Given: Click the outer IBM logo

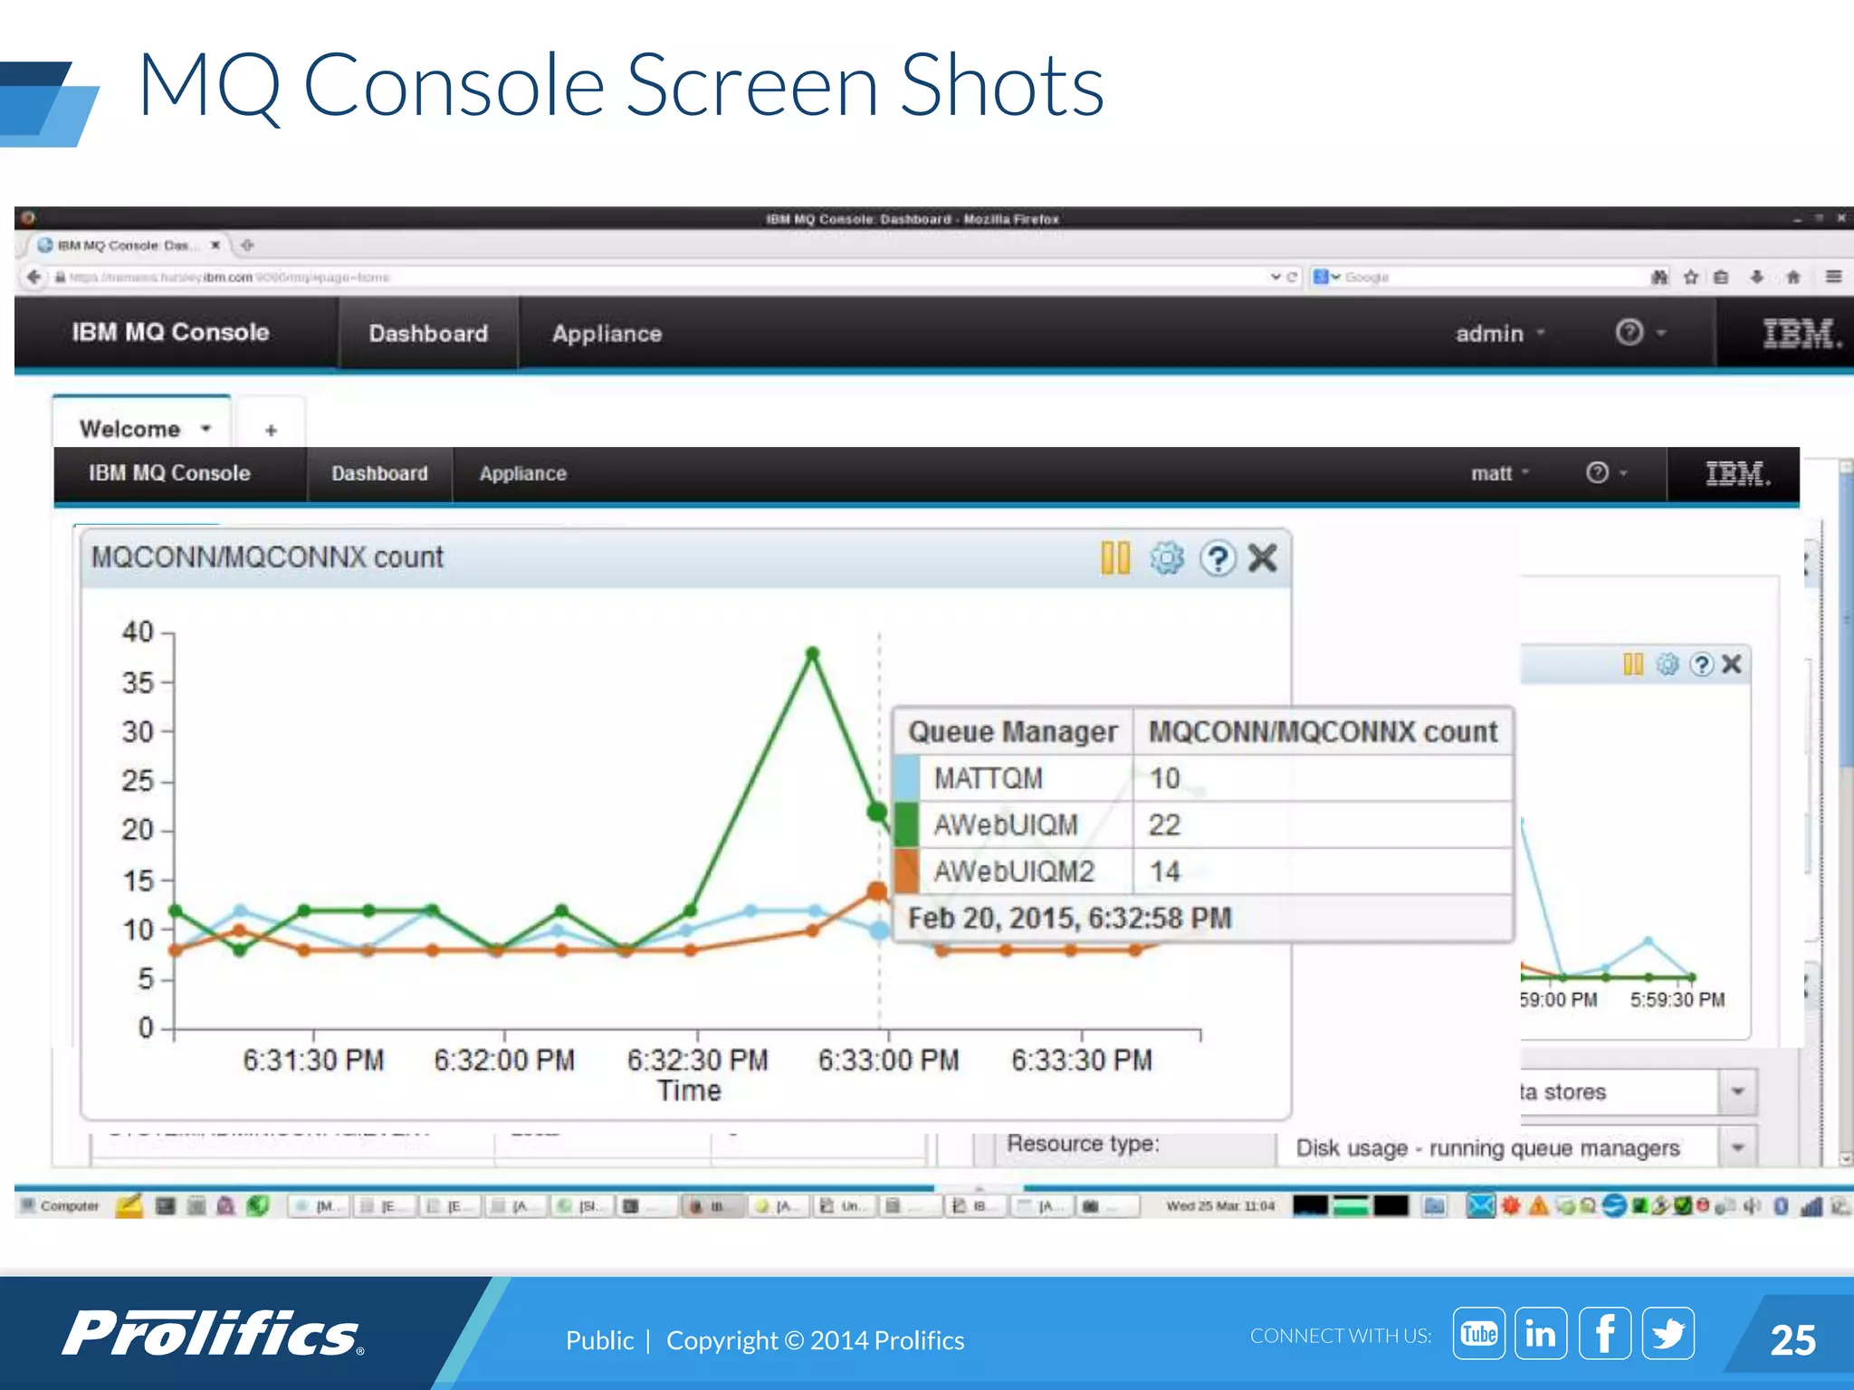Looking at the screenshot, I should click(x=1801, y=333).
